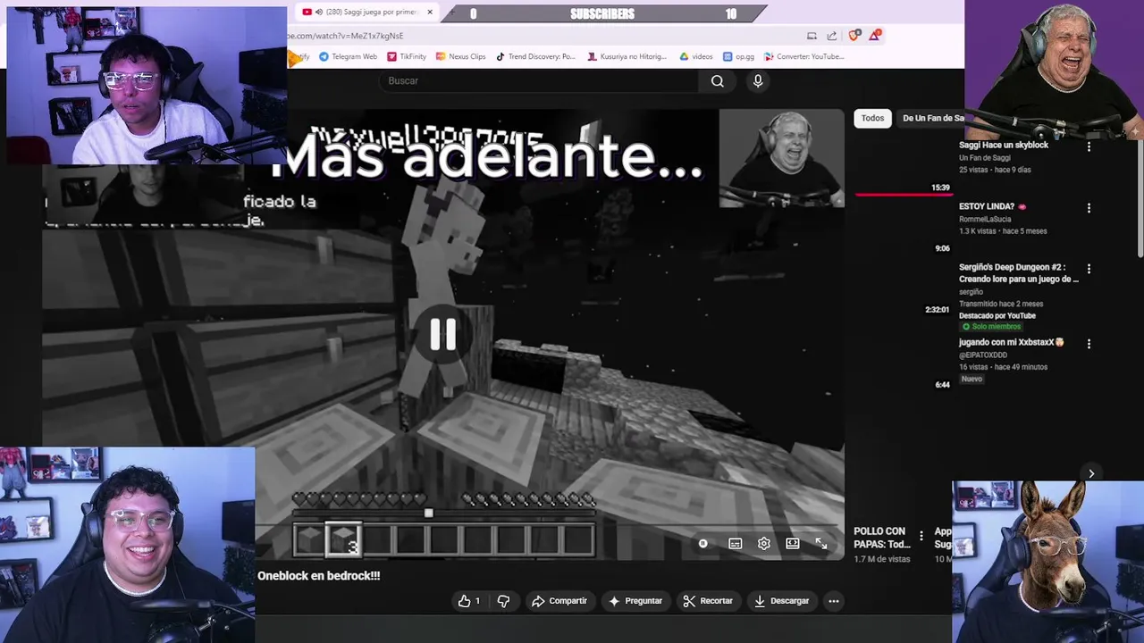This screenshot has width=1144, height=643.
Task: Click the Solo miembros badge
Action: click(991, 327)
